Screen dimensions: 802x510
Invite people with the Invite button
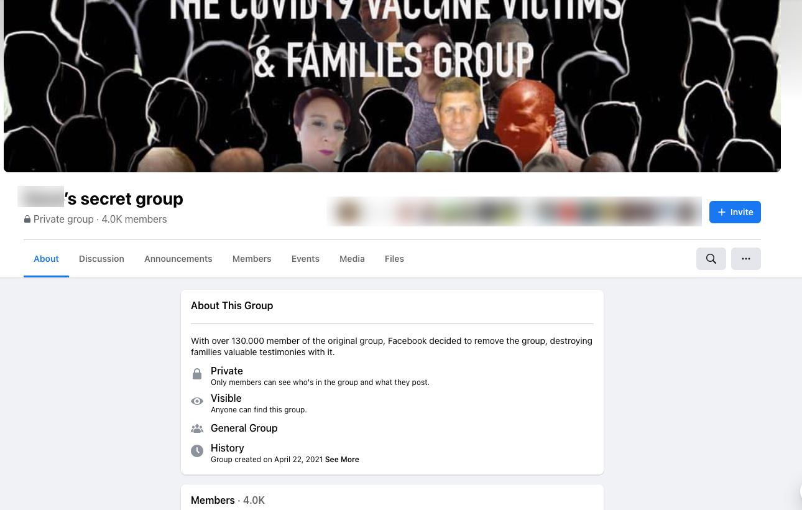735,212
